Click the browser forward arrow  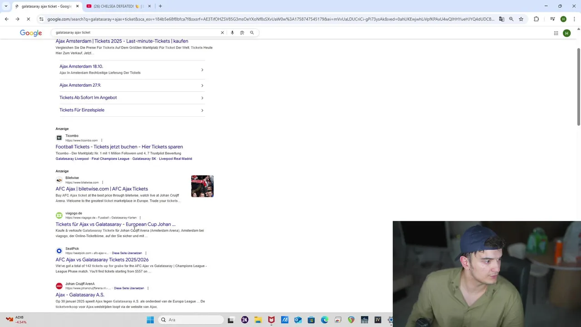pos(17,19)
